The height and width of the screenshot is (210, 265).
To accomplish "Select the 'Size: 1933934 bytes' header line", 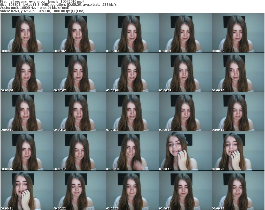I will tap(58, 5).
